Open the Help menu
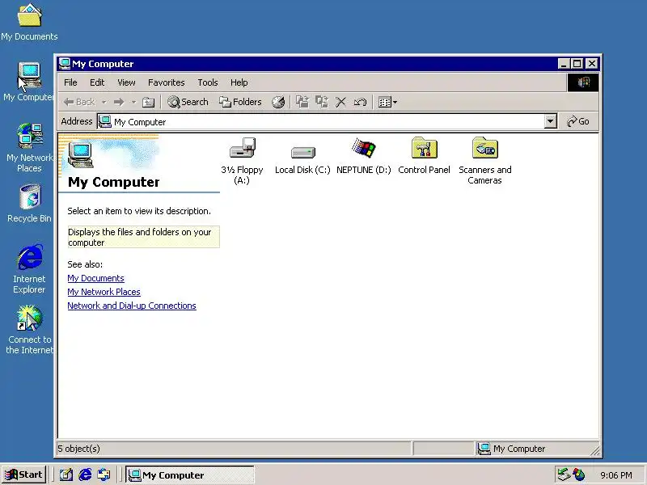Screen dimensions: 647x485 (x=239, y=82)
